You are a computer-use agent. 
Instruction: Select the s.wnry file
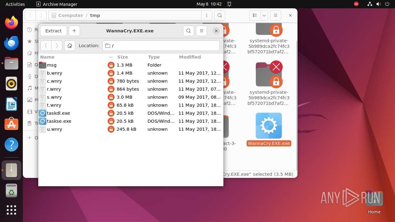[x=131, y=97]
